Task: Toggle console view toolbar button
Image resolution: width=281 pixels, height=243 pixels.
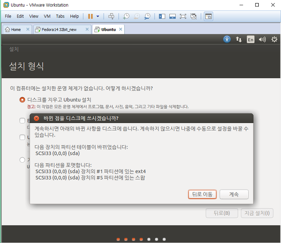Action: [208, 17]
